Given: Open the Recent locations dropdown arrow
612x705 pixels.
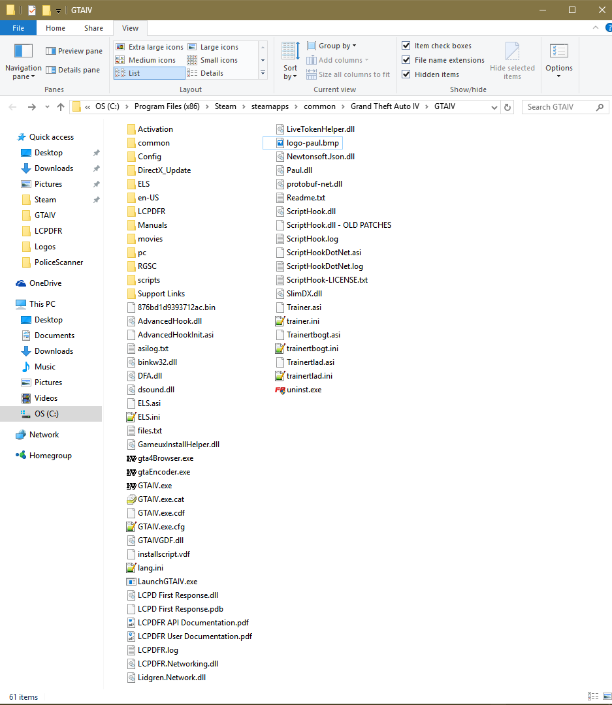Looking at the screenshot, I should [x=47, y=107].
